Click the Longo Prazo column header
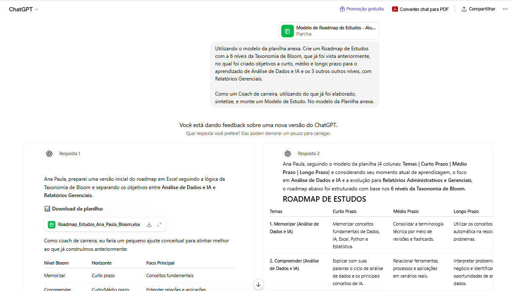 coord(466,211)
